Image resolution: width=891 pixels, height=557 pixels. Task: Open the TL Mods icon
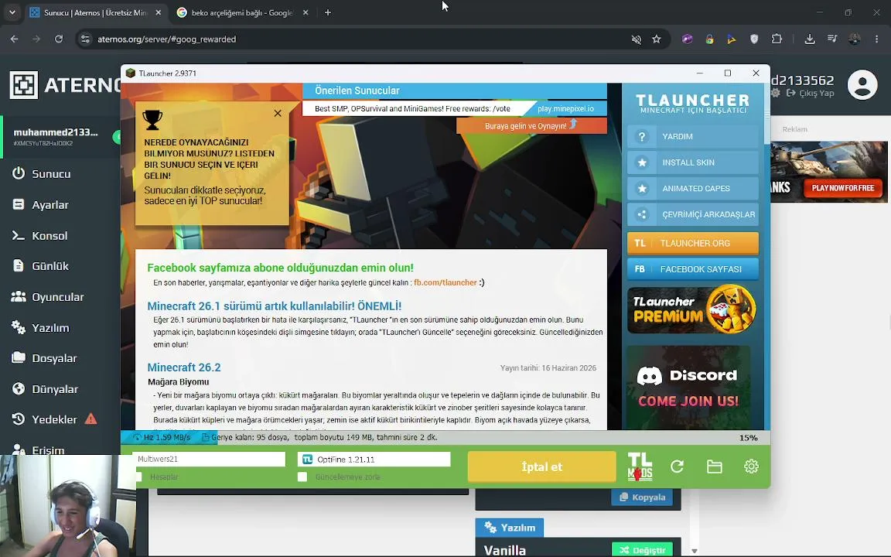640,466
